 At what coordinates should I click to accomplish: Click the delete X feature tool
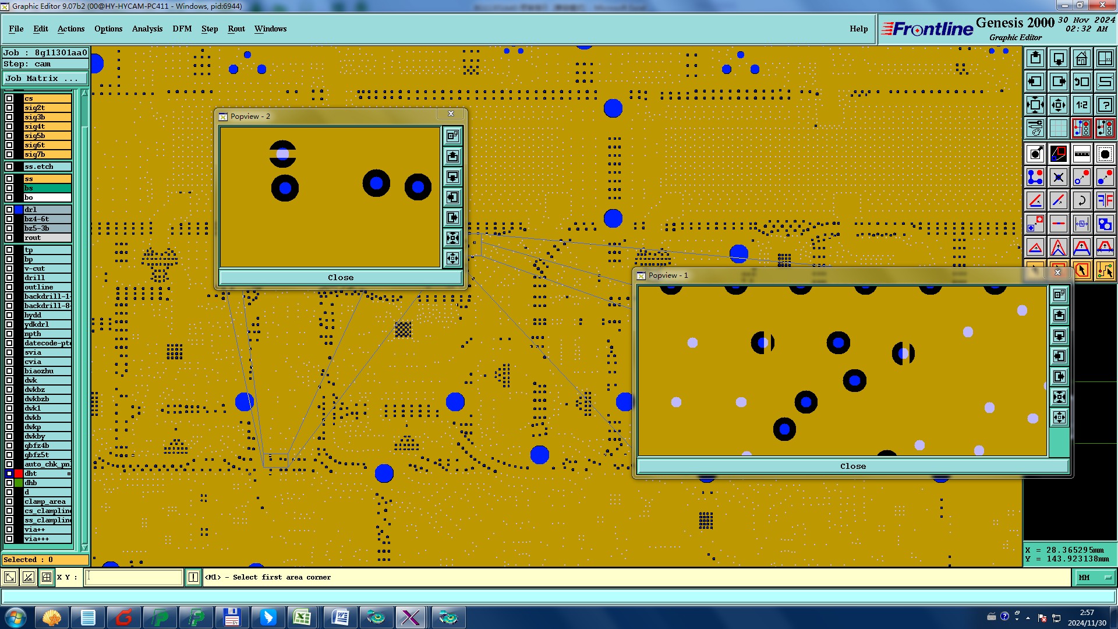1059,177
